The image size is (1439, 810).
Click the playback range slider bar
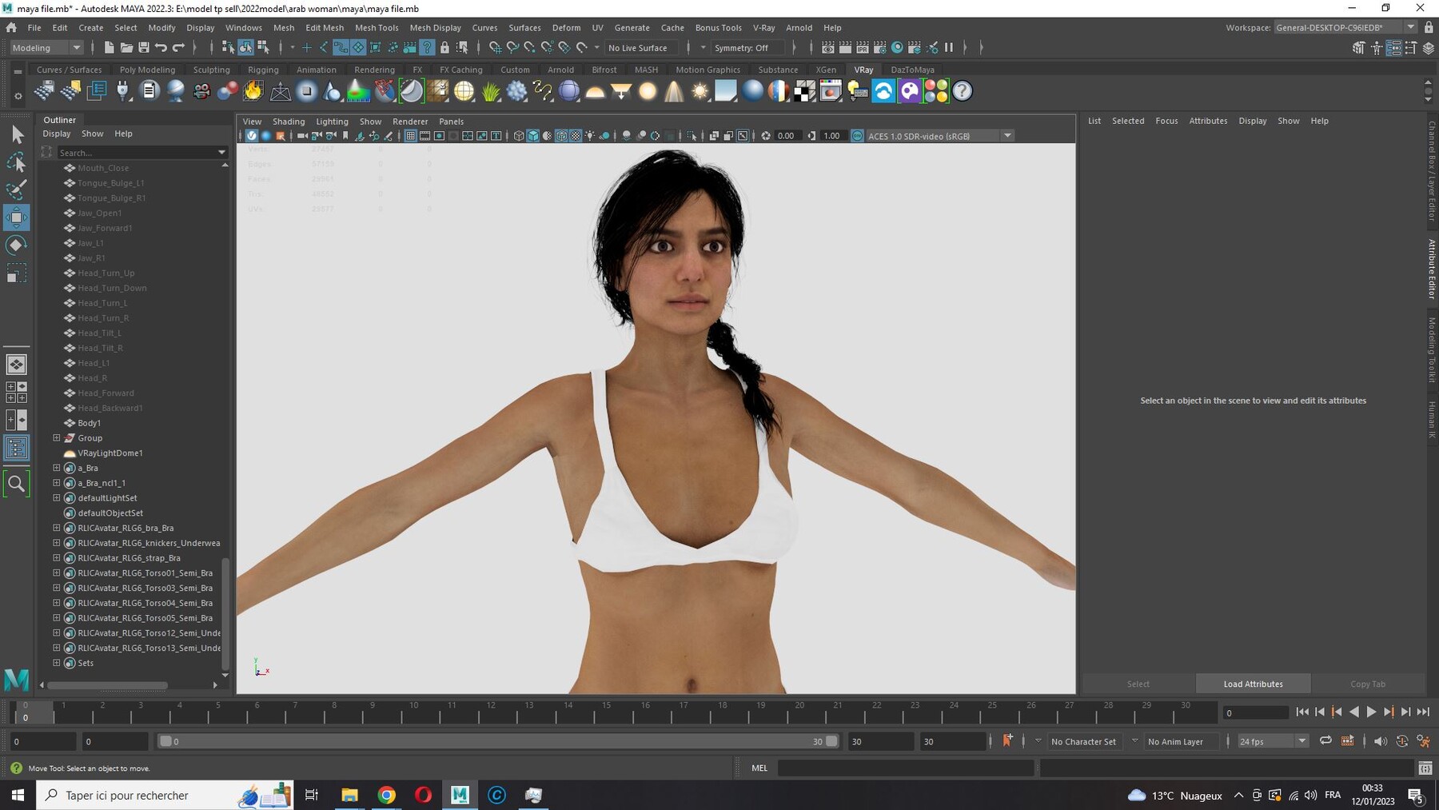pyautogui.click(x=498, y=741)
